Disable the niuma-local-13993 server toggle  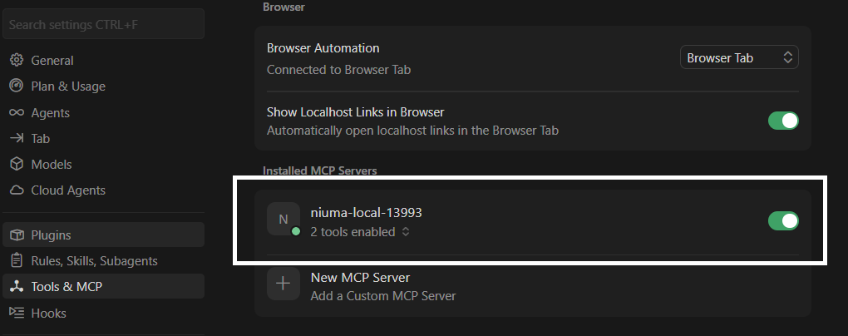click(783, 220)
